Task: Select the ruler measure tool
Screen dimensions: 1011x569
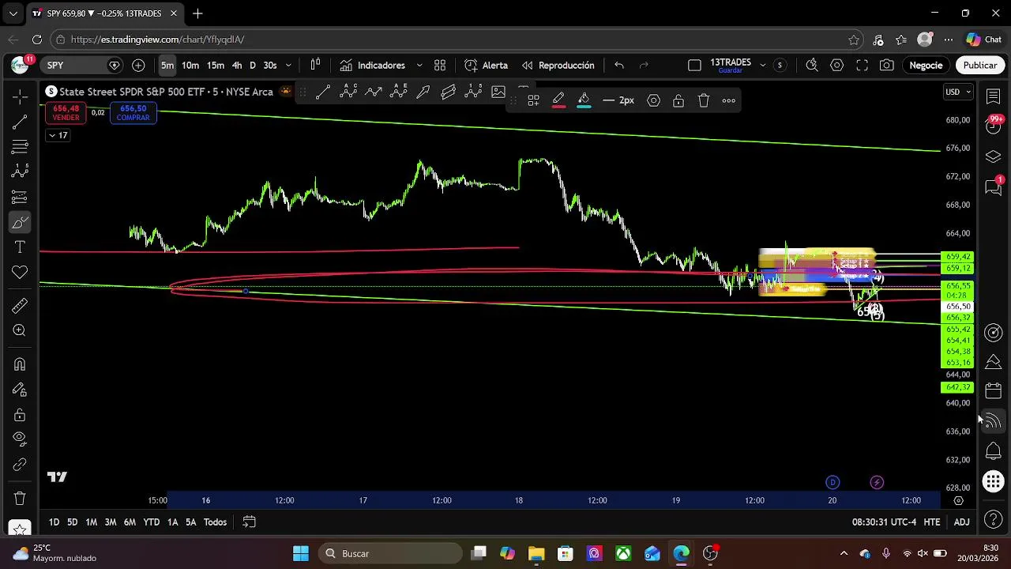Action: [20, 306]
